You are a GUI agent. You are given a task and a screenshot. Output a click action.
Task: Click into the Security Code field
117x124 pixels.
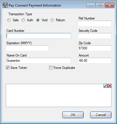(x=95, y=36)
